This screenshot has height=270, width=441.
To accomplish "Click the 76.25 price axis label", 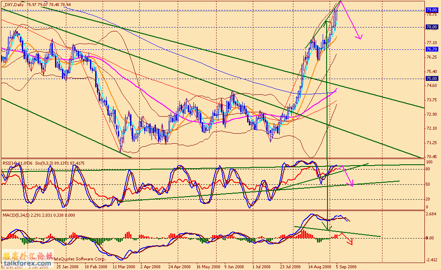I will pos(432,57).
